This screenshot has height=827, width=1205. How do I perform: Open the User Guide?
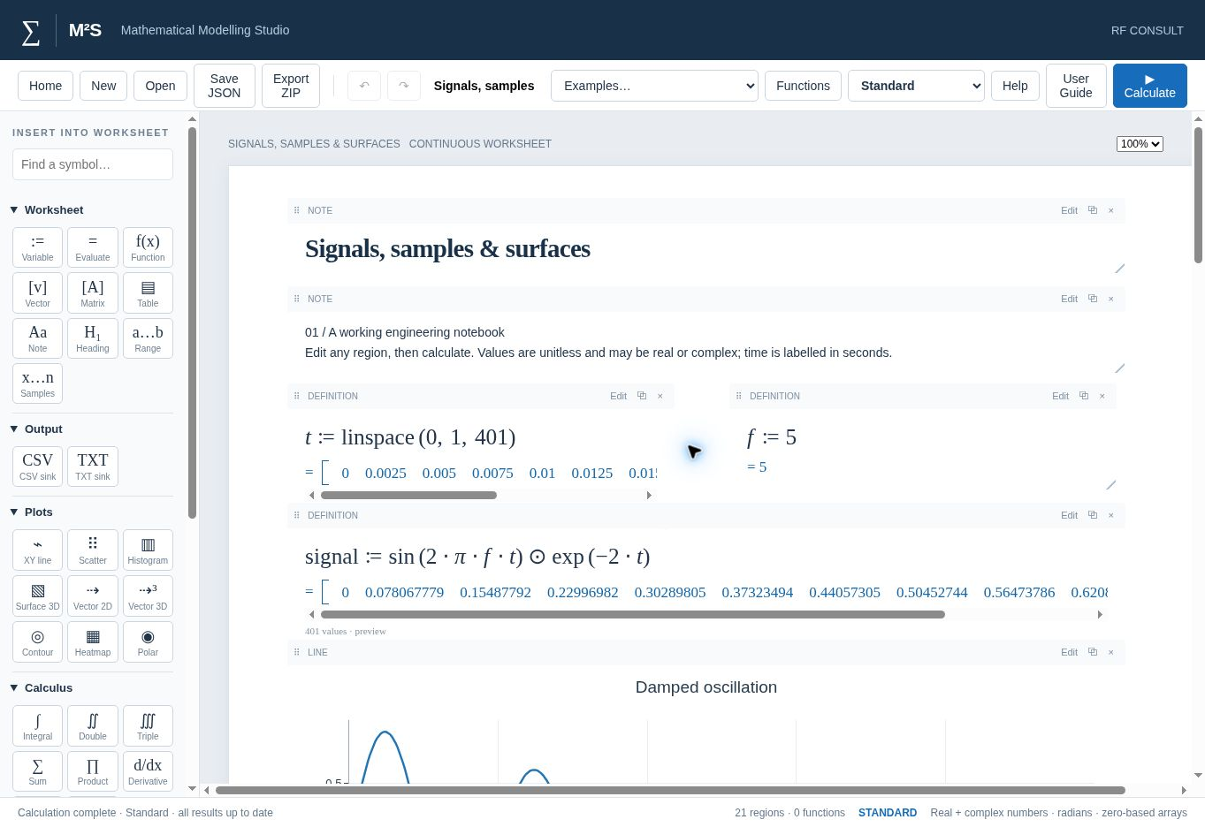coord(1076,86)
